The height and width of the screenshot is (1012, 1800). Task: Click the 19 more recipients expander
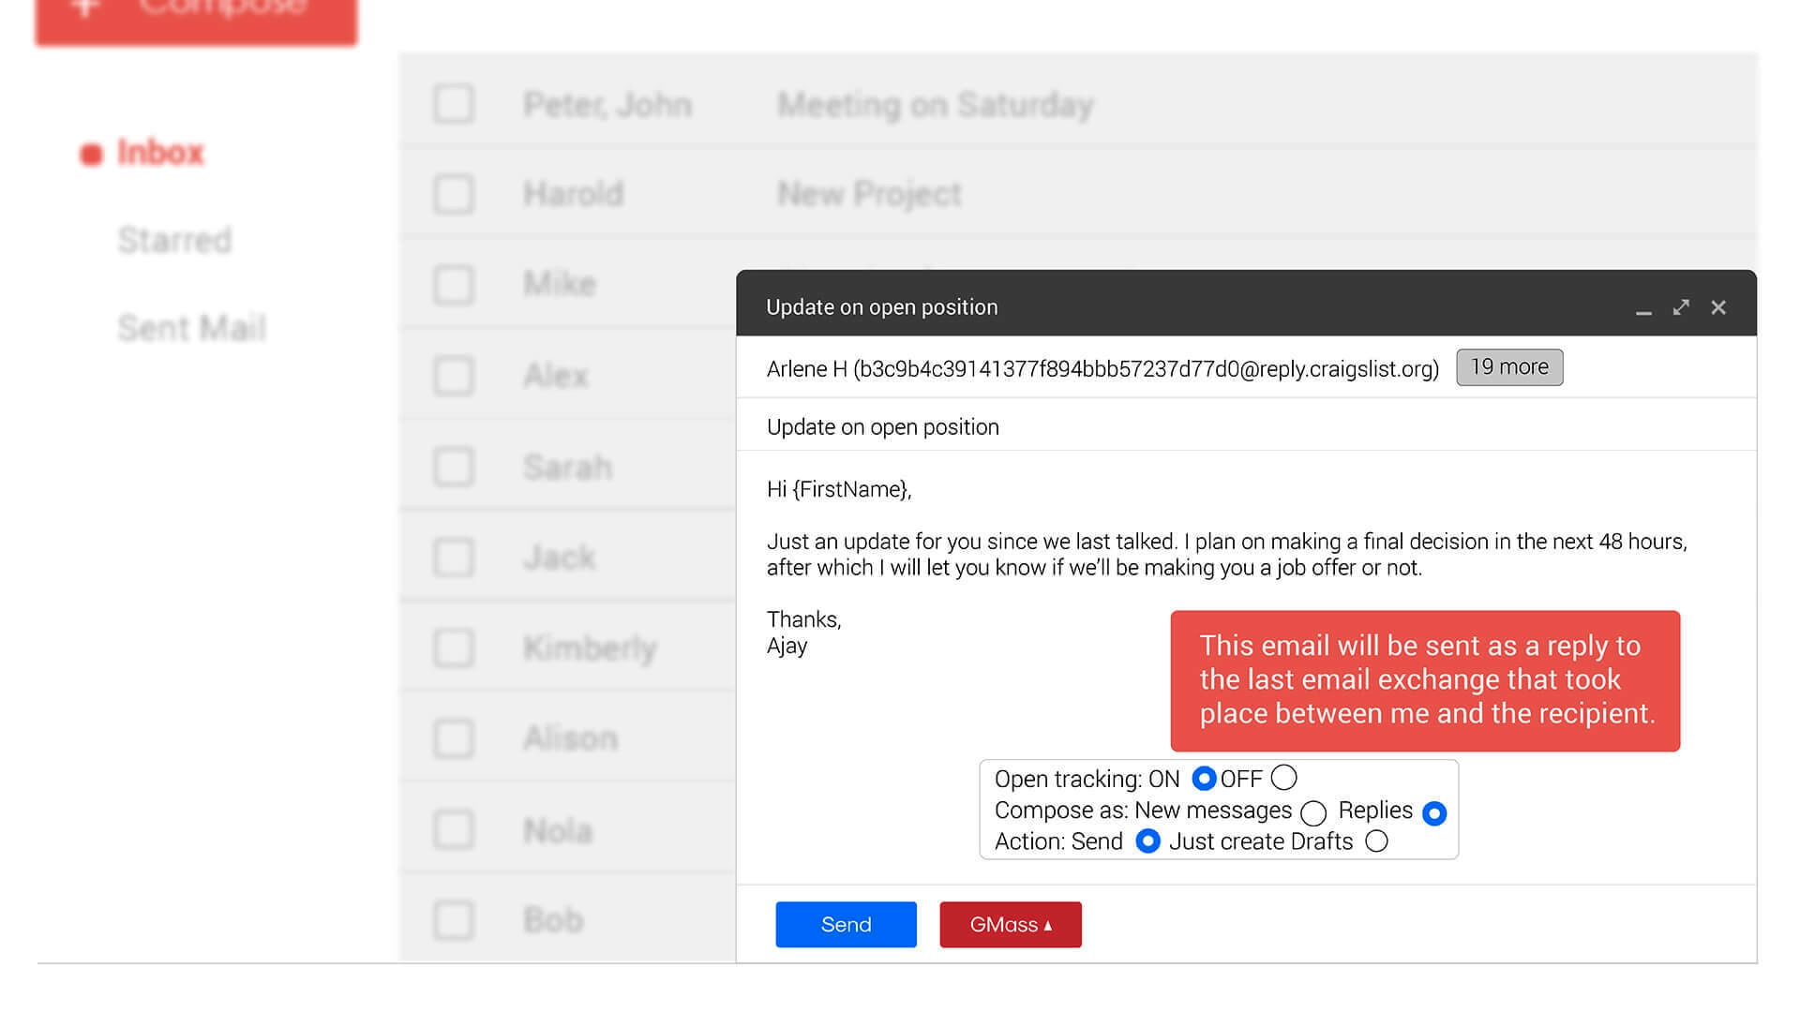pos(1509,367)
